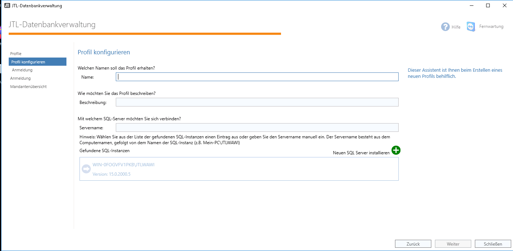Open Mandantenübersicht in sidebar

(28, 87)
